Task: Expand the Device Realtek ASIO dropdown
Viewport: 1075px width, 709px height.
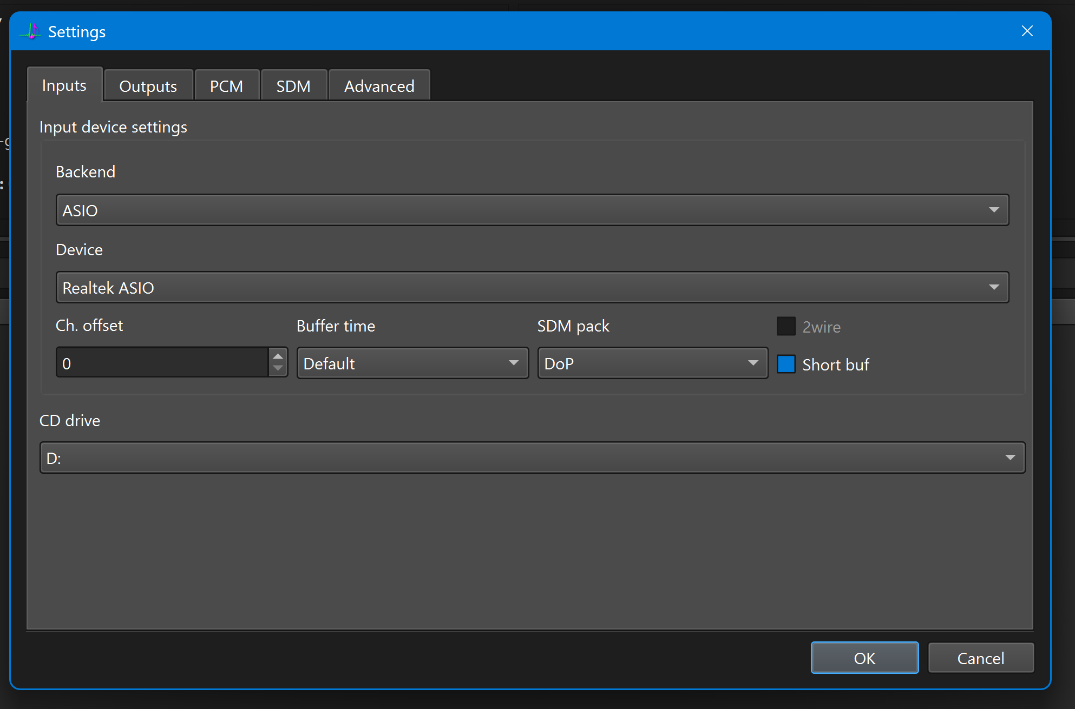Action: (x=532, y=288)
